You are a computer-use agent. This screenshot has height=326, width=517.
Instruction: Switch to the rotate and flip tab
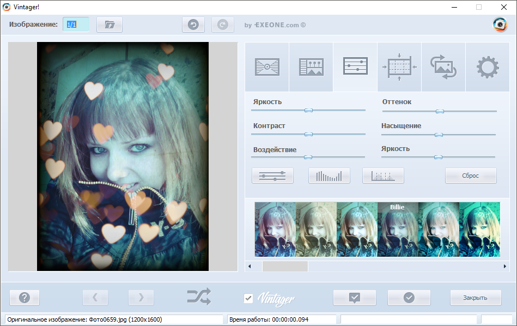coord(443,67)
